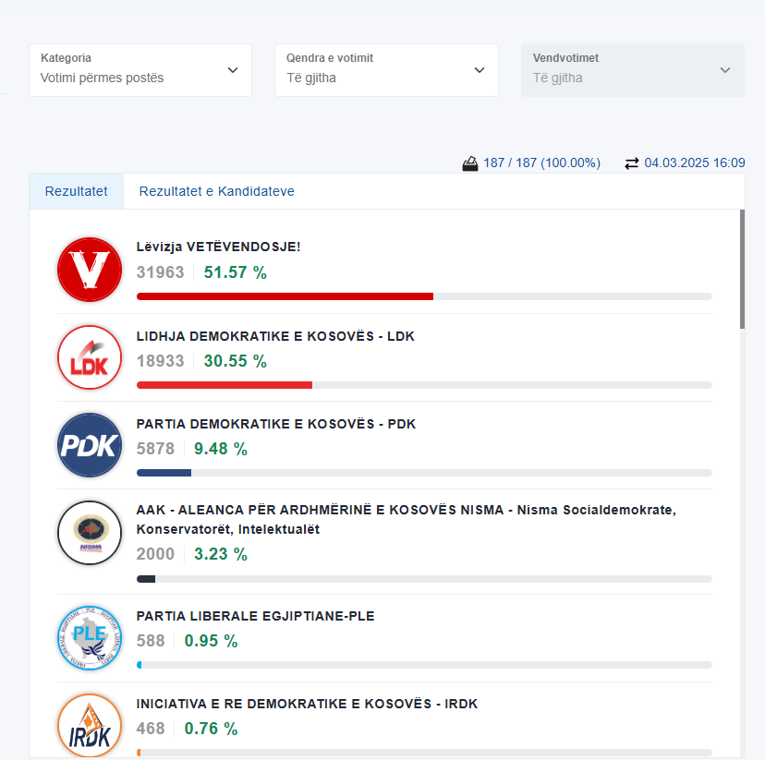Click the PLE party logo
The height and width of the screenshot is (760, 765).
pyautogui.click(x=90, y=638)
